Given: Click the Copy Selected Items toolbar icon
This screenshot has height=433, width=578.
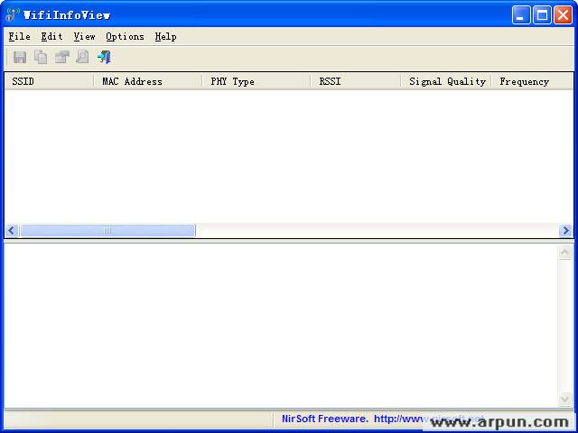Looking at the screenshot, I should point(41,58).
